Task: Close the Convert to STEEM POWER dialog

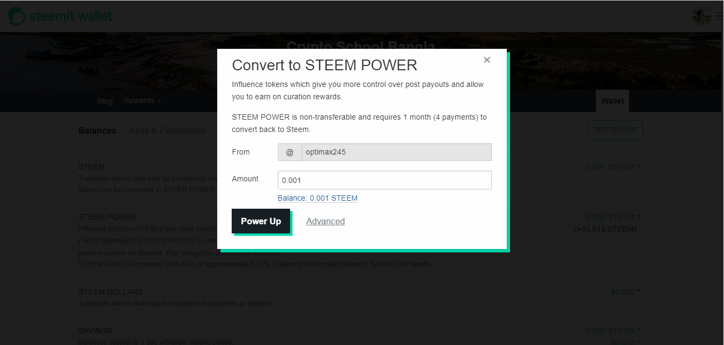Action: pos(487,60)
